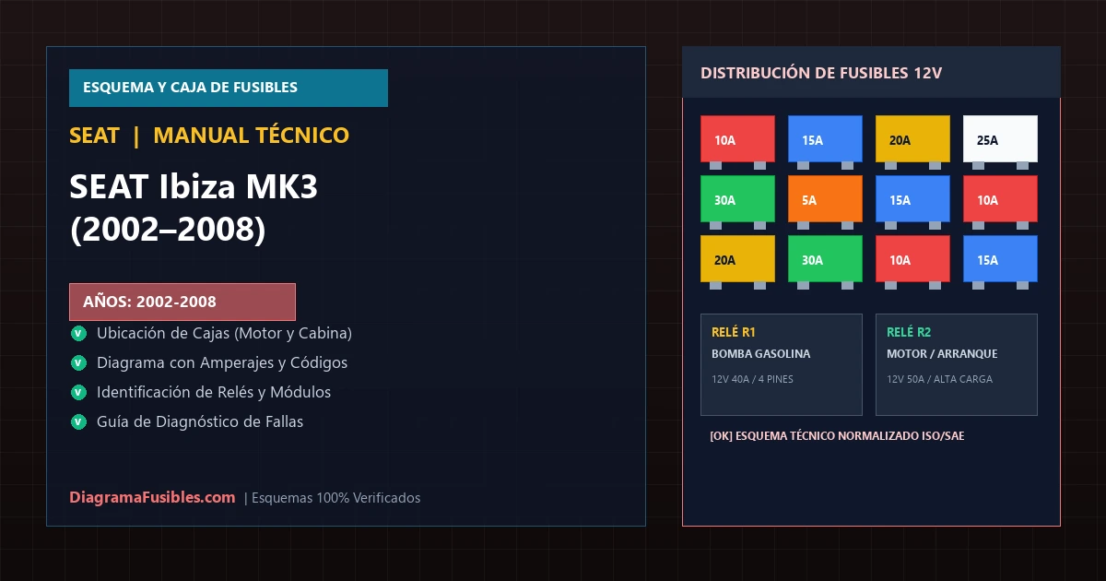Click the BOMBA GASOLINA label
The width and height of the screenshot is (1106, 581).
(761, 354)
